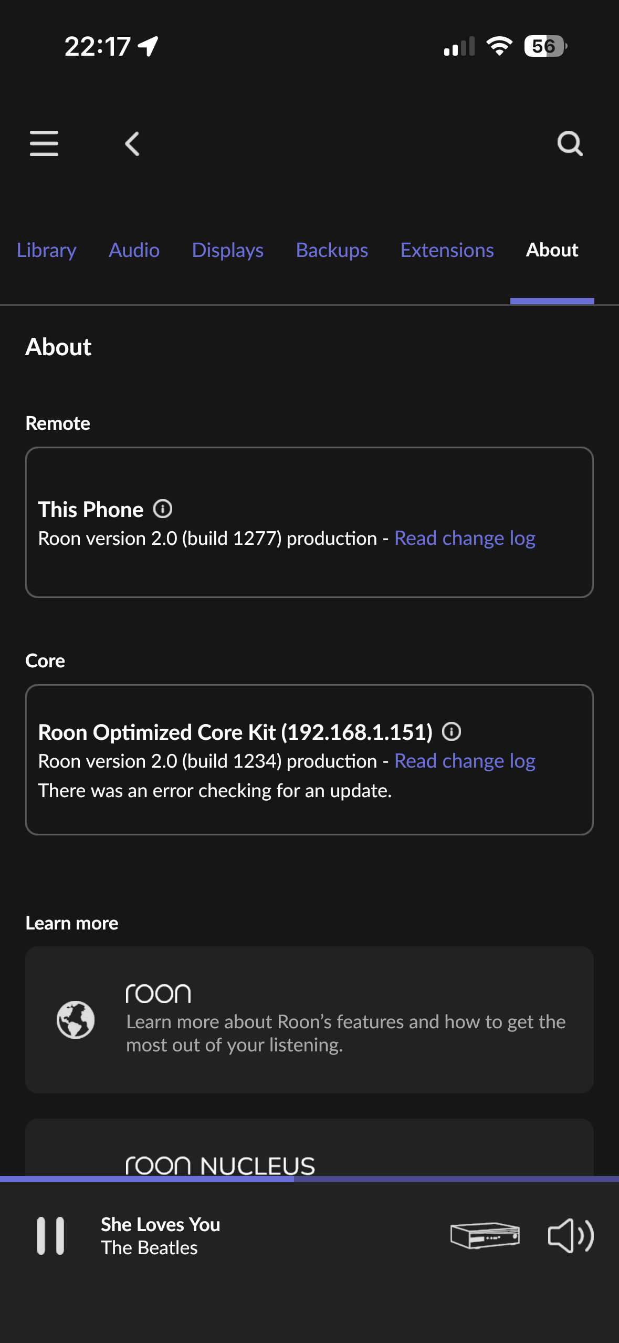
Task: Read change log for the Core
Action: click(465, 761)
